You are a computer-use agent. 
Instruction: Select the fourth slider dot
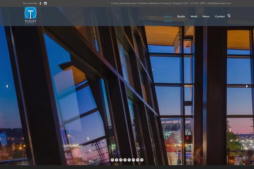click(x=125, y=160)
